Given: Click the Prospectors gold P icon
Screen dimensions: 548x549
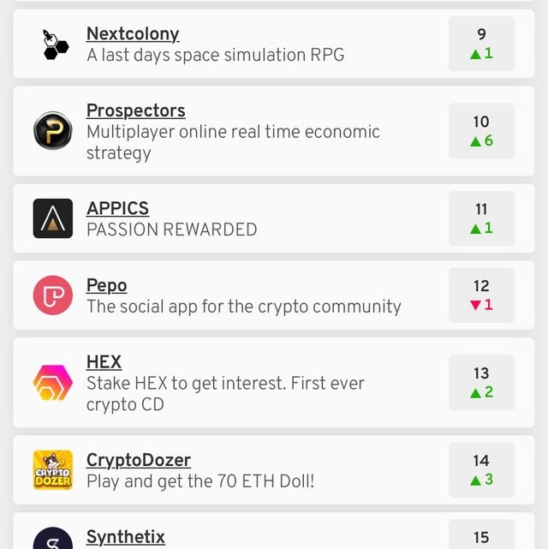Looking at the screenshot, I should [x=53, y=132].
